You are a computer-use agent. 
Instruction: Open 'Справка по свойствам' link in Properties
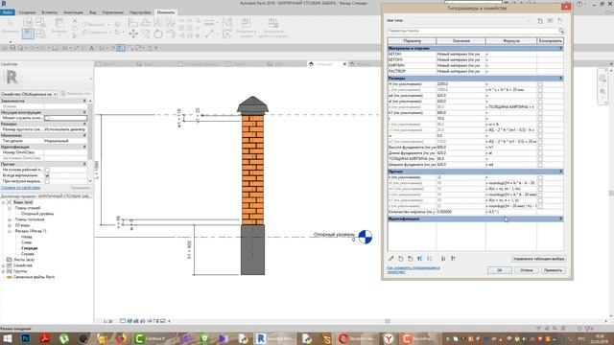[x=20, y=188]
